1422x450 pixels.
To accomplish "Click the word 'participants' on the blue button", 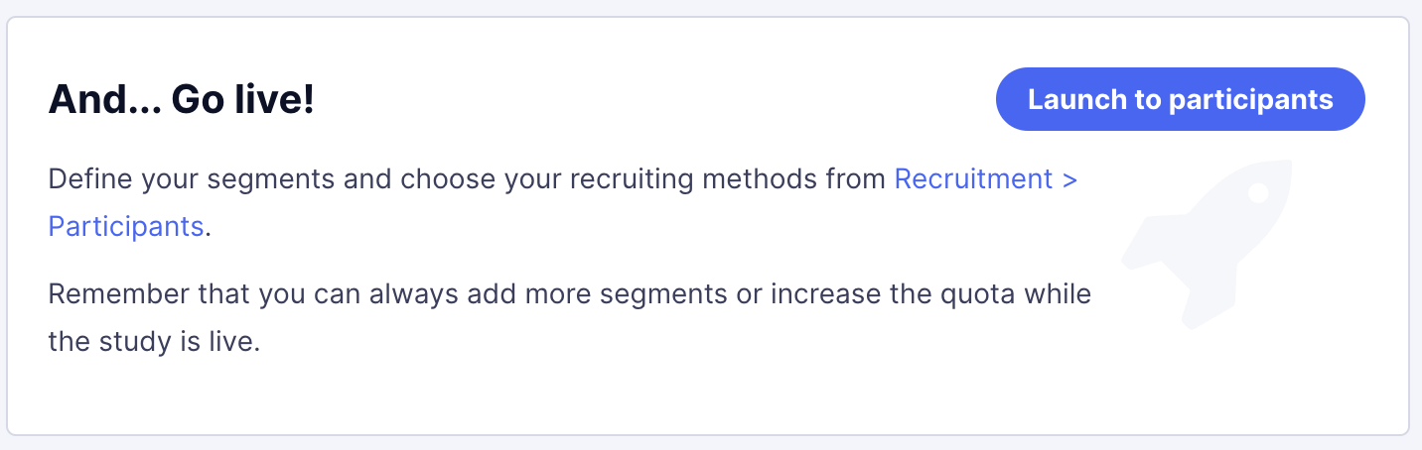I will click(x=1251, y=100).
